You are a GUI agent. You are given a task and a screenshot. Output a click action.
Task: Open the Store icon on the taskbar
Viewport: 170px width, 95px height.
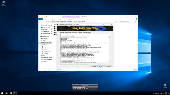pyautogui.click(x=11, y=93)
